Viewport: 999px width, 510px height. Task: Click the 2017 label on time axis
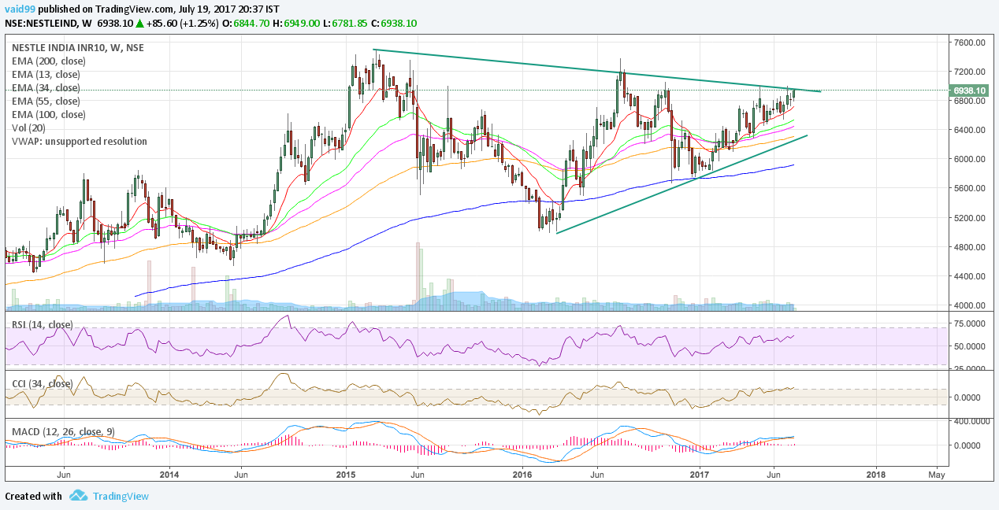(x=700, y=475)
